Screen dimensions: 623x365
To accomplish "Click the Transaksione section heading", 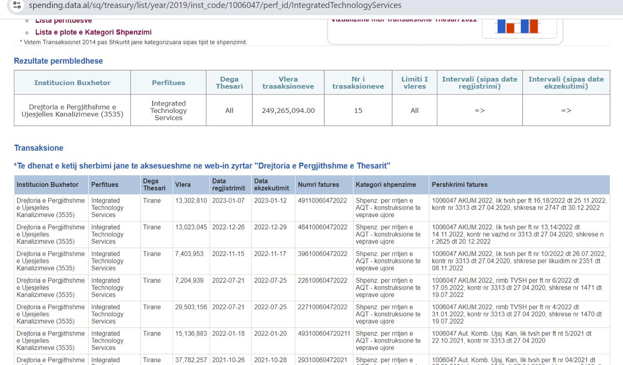I will click(38, 148).
